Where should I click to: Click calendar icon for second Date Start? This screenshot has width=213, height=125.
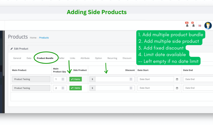(x=177, y=88)
